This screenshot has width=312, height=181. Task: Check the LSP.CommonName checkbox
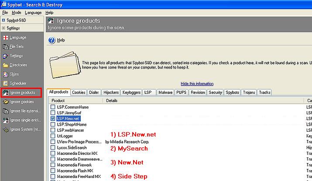coord(53,107)
